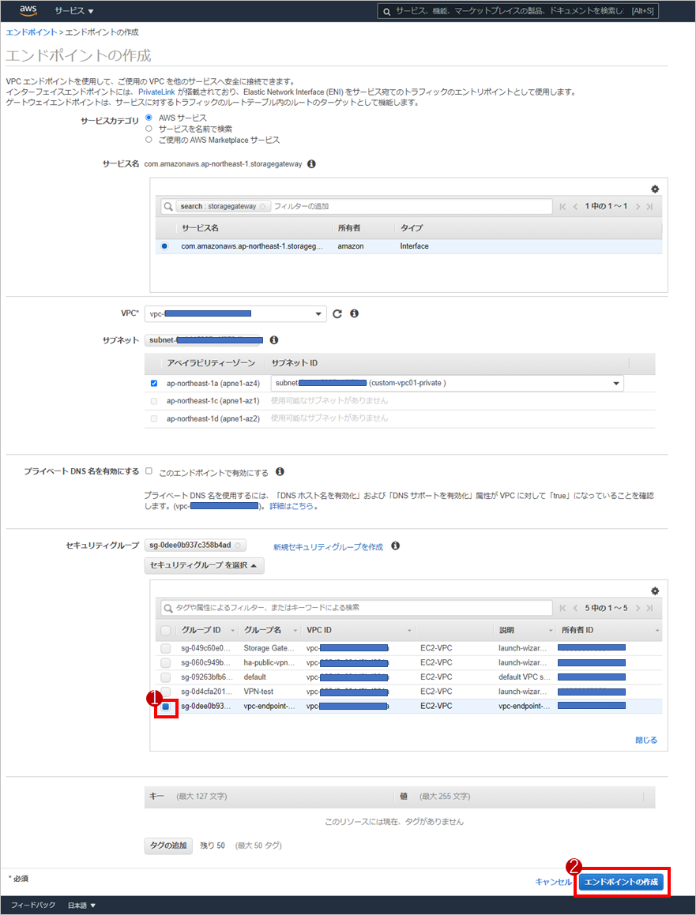Open VPC ID column filter arrow
The image size is (696, 915).
(x=409, y=631)
